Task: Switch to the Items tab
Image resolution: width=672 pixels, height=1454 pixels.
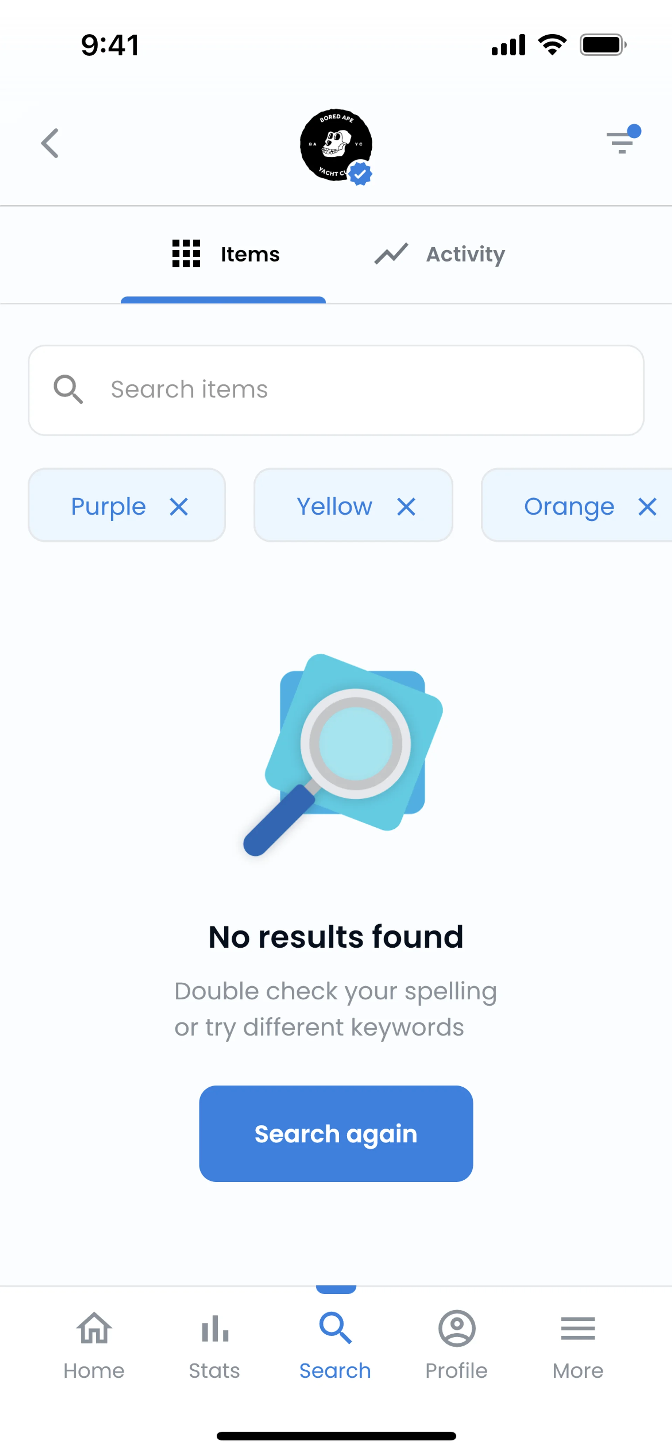Action: pyautogui.click(x=225, y=254)
